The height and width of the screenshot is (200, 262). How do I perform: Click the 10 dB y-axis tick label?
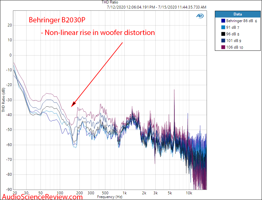(10, 40)
